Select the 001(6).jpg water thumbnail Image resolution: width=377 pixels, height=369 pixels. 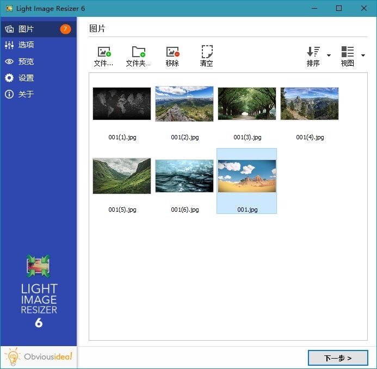[184, 176]
